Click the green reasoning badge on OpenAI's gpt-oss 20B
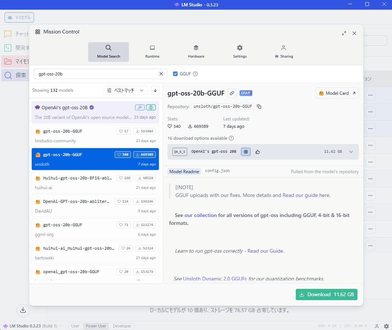Viewport: 392px width, 330px height. (151, 107)
